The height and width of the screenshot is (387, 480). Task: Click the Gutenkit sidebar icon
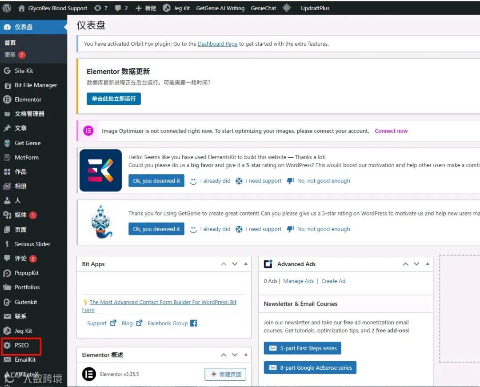pyautogui.click(x=8, y=302)
